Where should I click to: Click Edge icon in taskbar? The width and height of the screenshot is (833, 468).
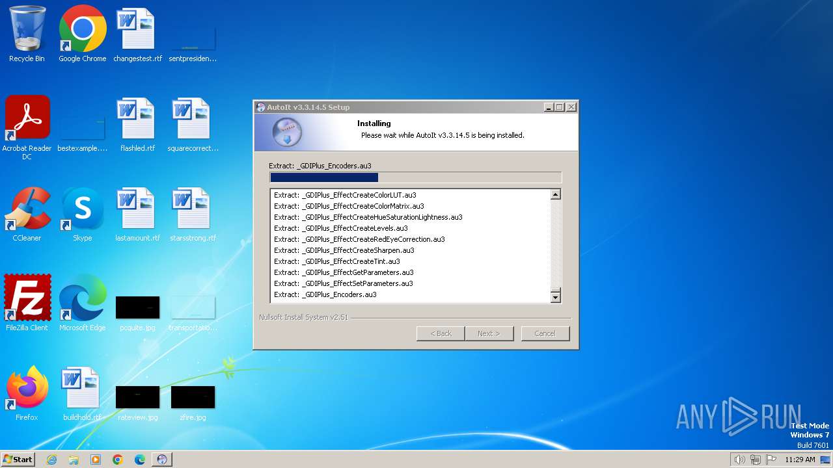click(140, 460)
